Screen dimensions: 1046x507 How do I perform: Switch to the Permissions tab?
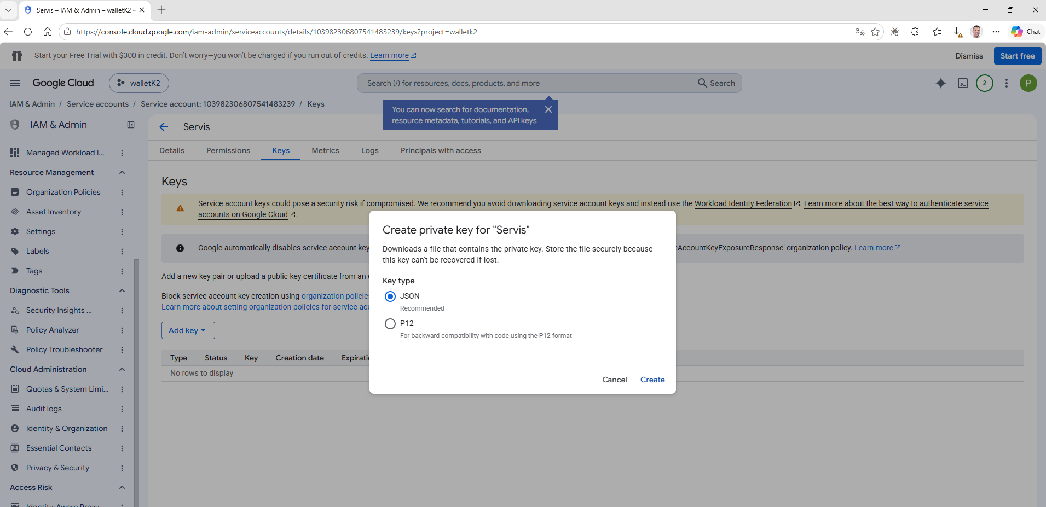[x=228, y=150]
